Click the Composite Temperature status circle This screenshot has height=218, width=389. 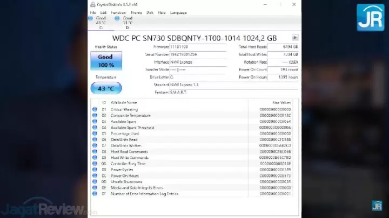tap(95, 115)
